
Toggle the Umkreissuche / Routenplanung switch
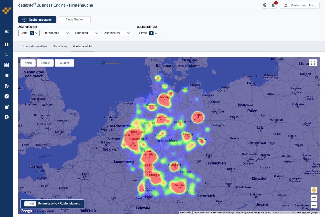point(30,204)
